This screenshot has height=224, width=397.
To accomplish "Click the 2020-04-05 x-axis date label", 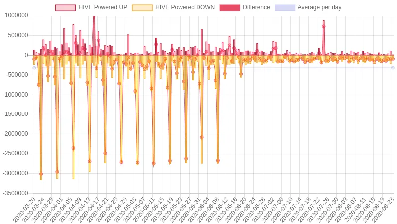I will (x=61, y=209).
